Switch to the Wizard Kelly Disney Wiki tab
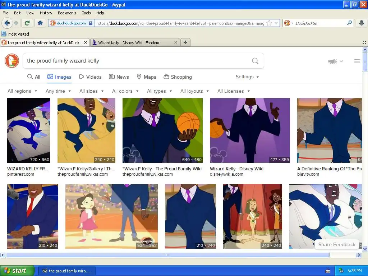The image size is (368, 276). tap(135, 42)
